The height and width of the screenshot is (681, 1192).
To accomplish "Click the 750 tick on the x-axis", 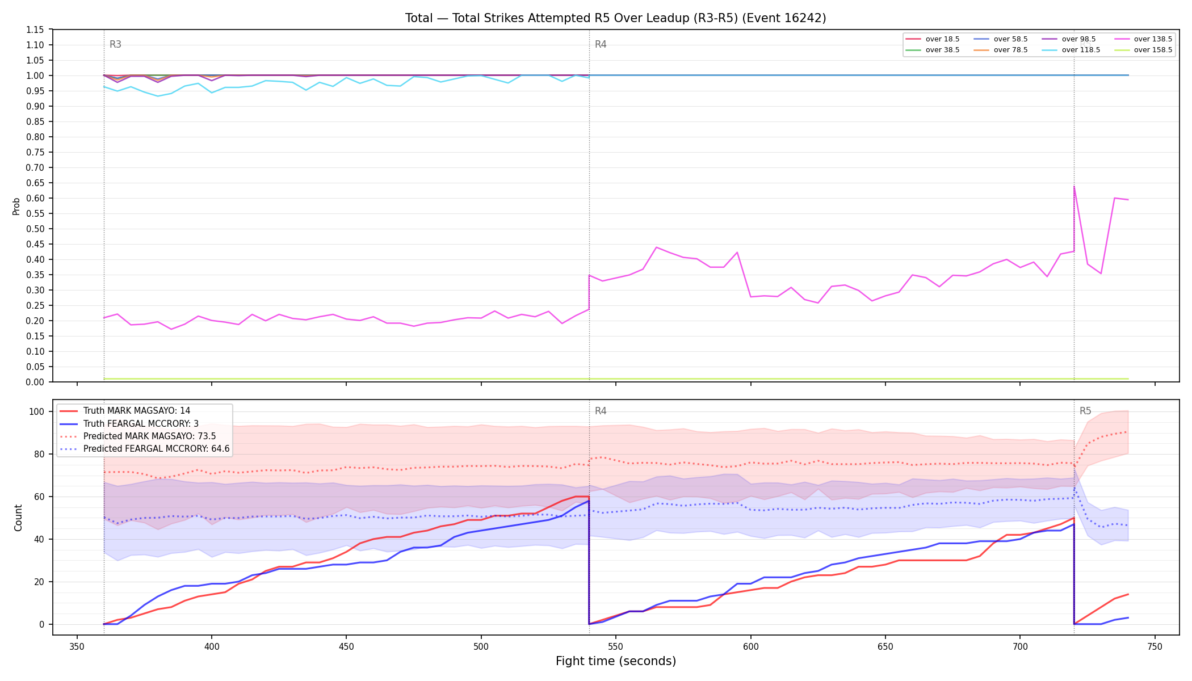I will [x=1155, y=646].
